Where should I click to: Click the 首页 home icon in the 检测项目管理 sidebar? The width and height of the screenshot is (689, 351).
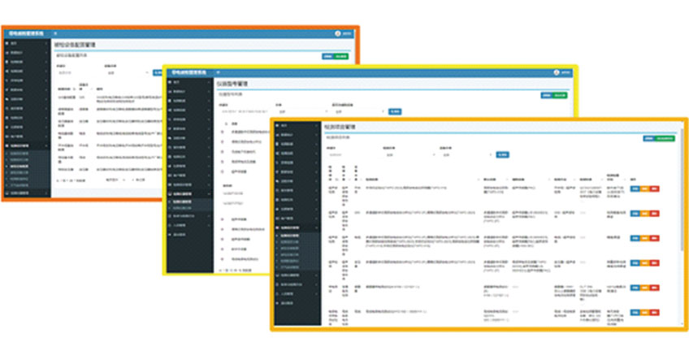tap(279, 126)
